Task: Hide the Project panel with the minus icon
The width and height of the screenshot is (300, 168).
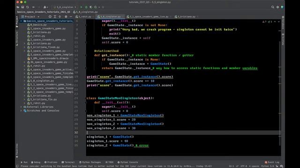Action: coord(71,17)
